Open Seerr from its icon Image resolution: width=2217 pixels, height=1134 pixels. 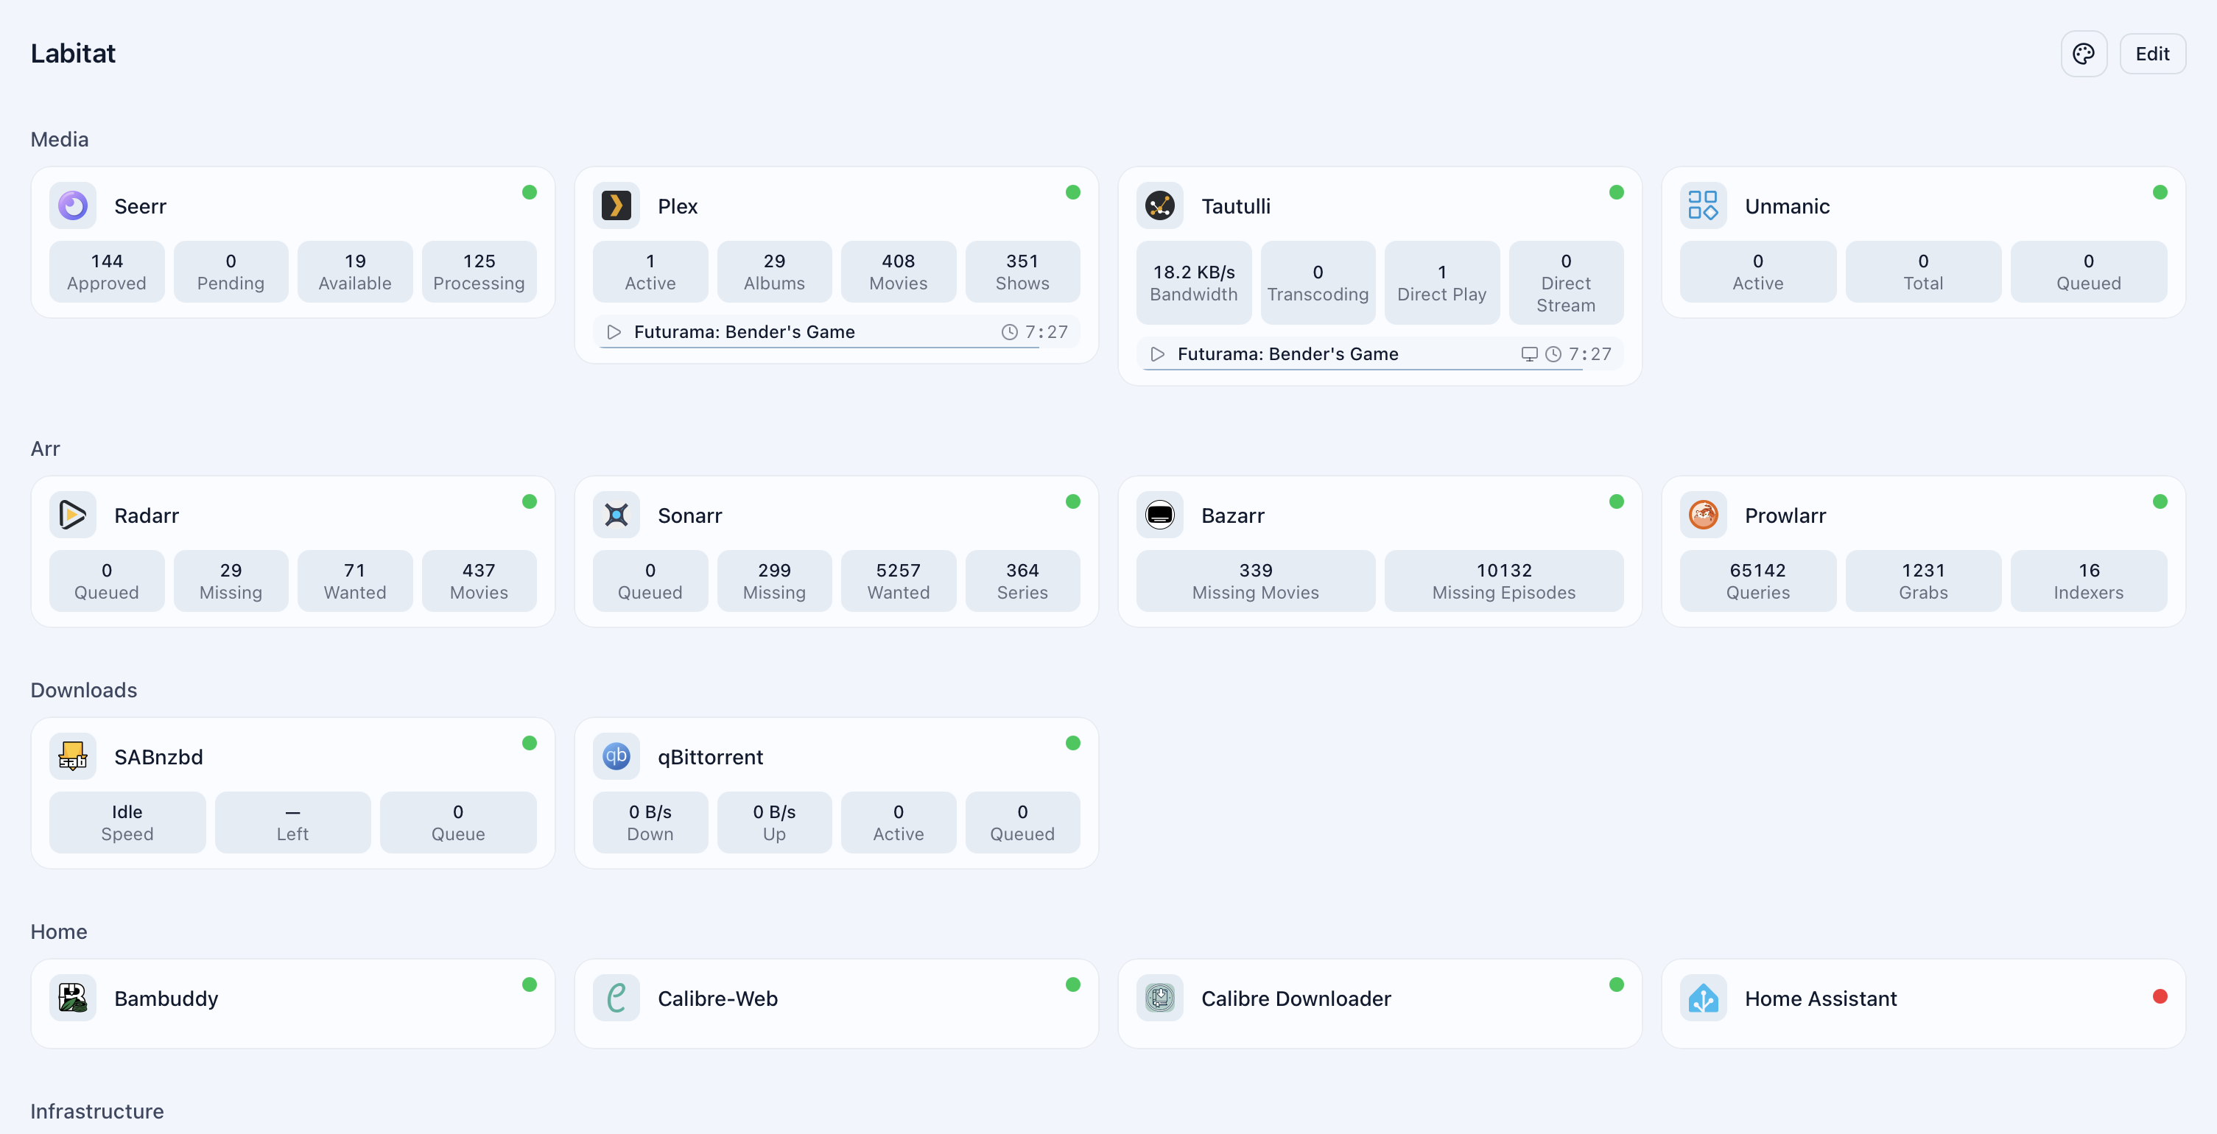tap(72, 205)
